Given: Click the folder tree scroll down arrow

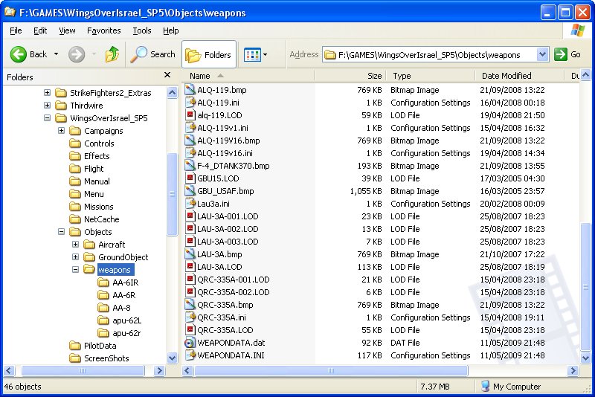Looking at the screenshot, I should coord(172,358).
